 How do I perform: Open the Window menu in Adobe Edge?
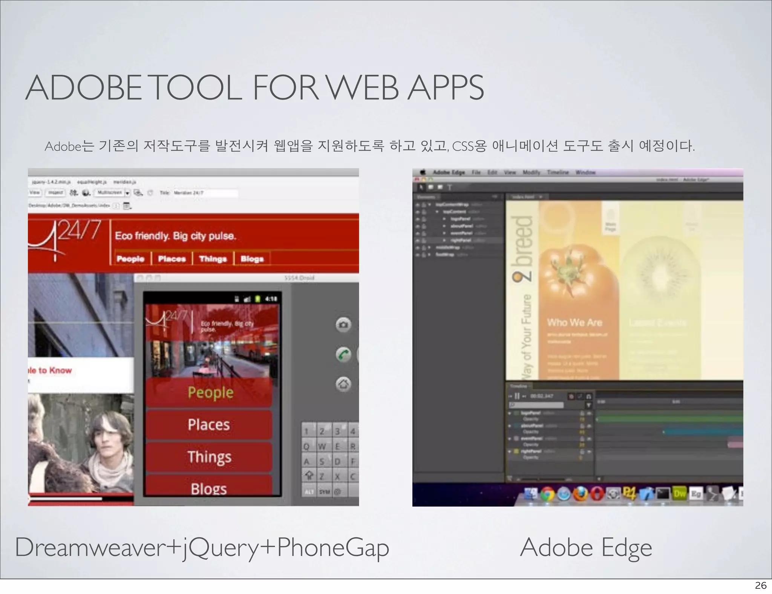tap(585, 172)
